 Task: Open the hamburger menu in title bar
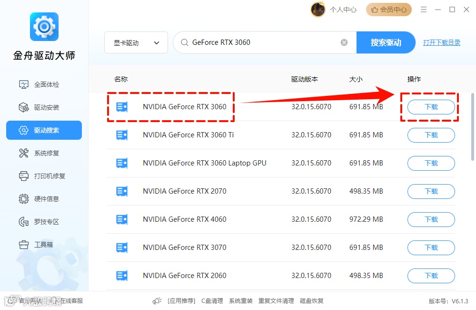[424, 10]
